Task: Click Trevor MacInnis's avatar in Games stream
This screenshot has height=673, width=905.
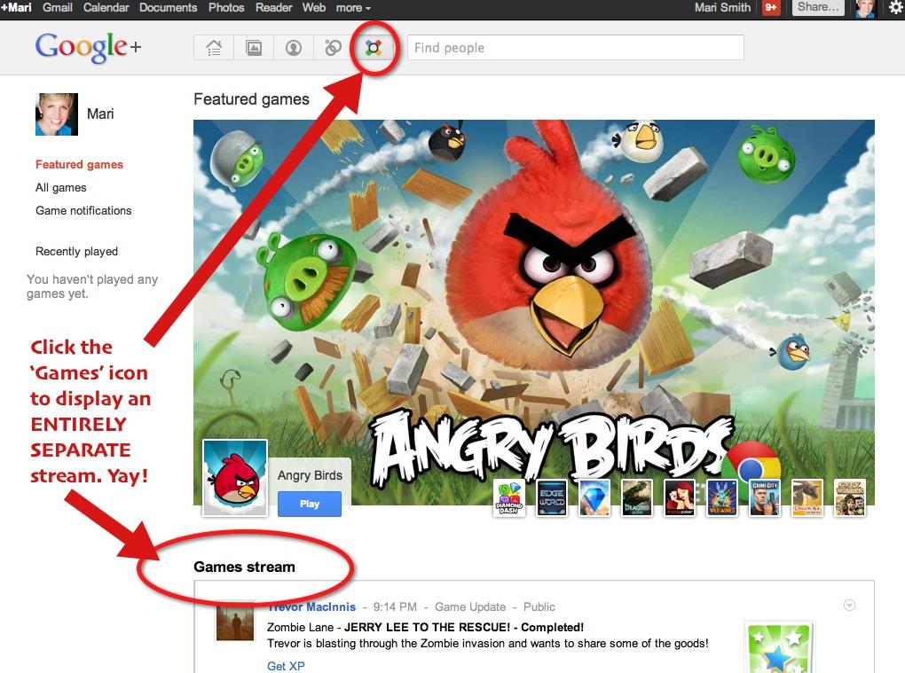Action: tap(235, 621)
